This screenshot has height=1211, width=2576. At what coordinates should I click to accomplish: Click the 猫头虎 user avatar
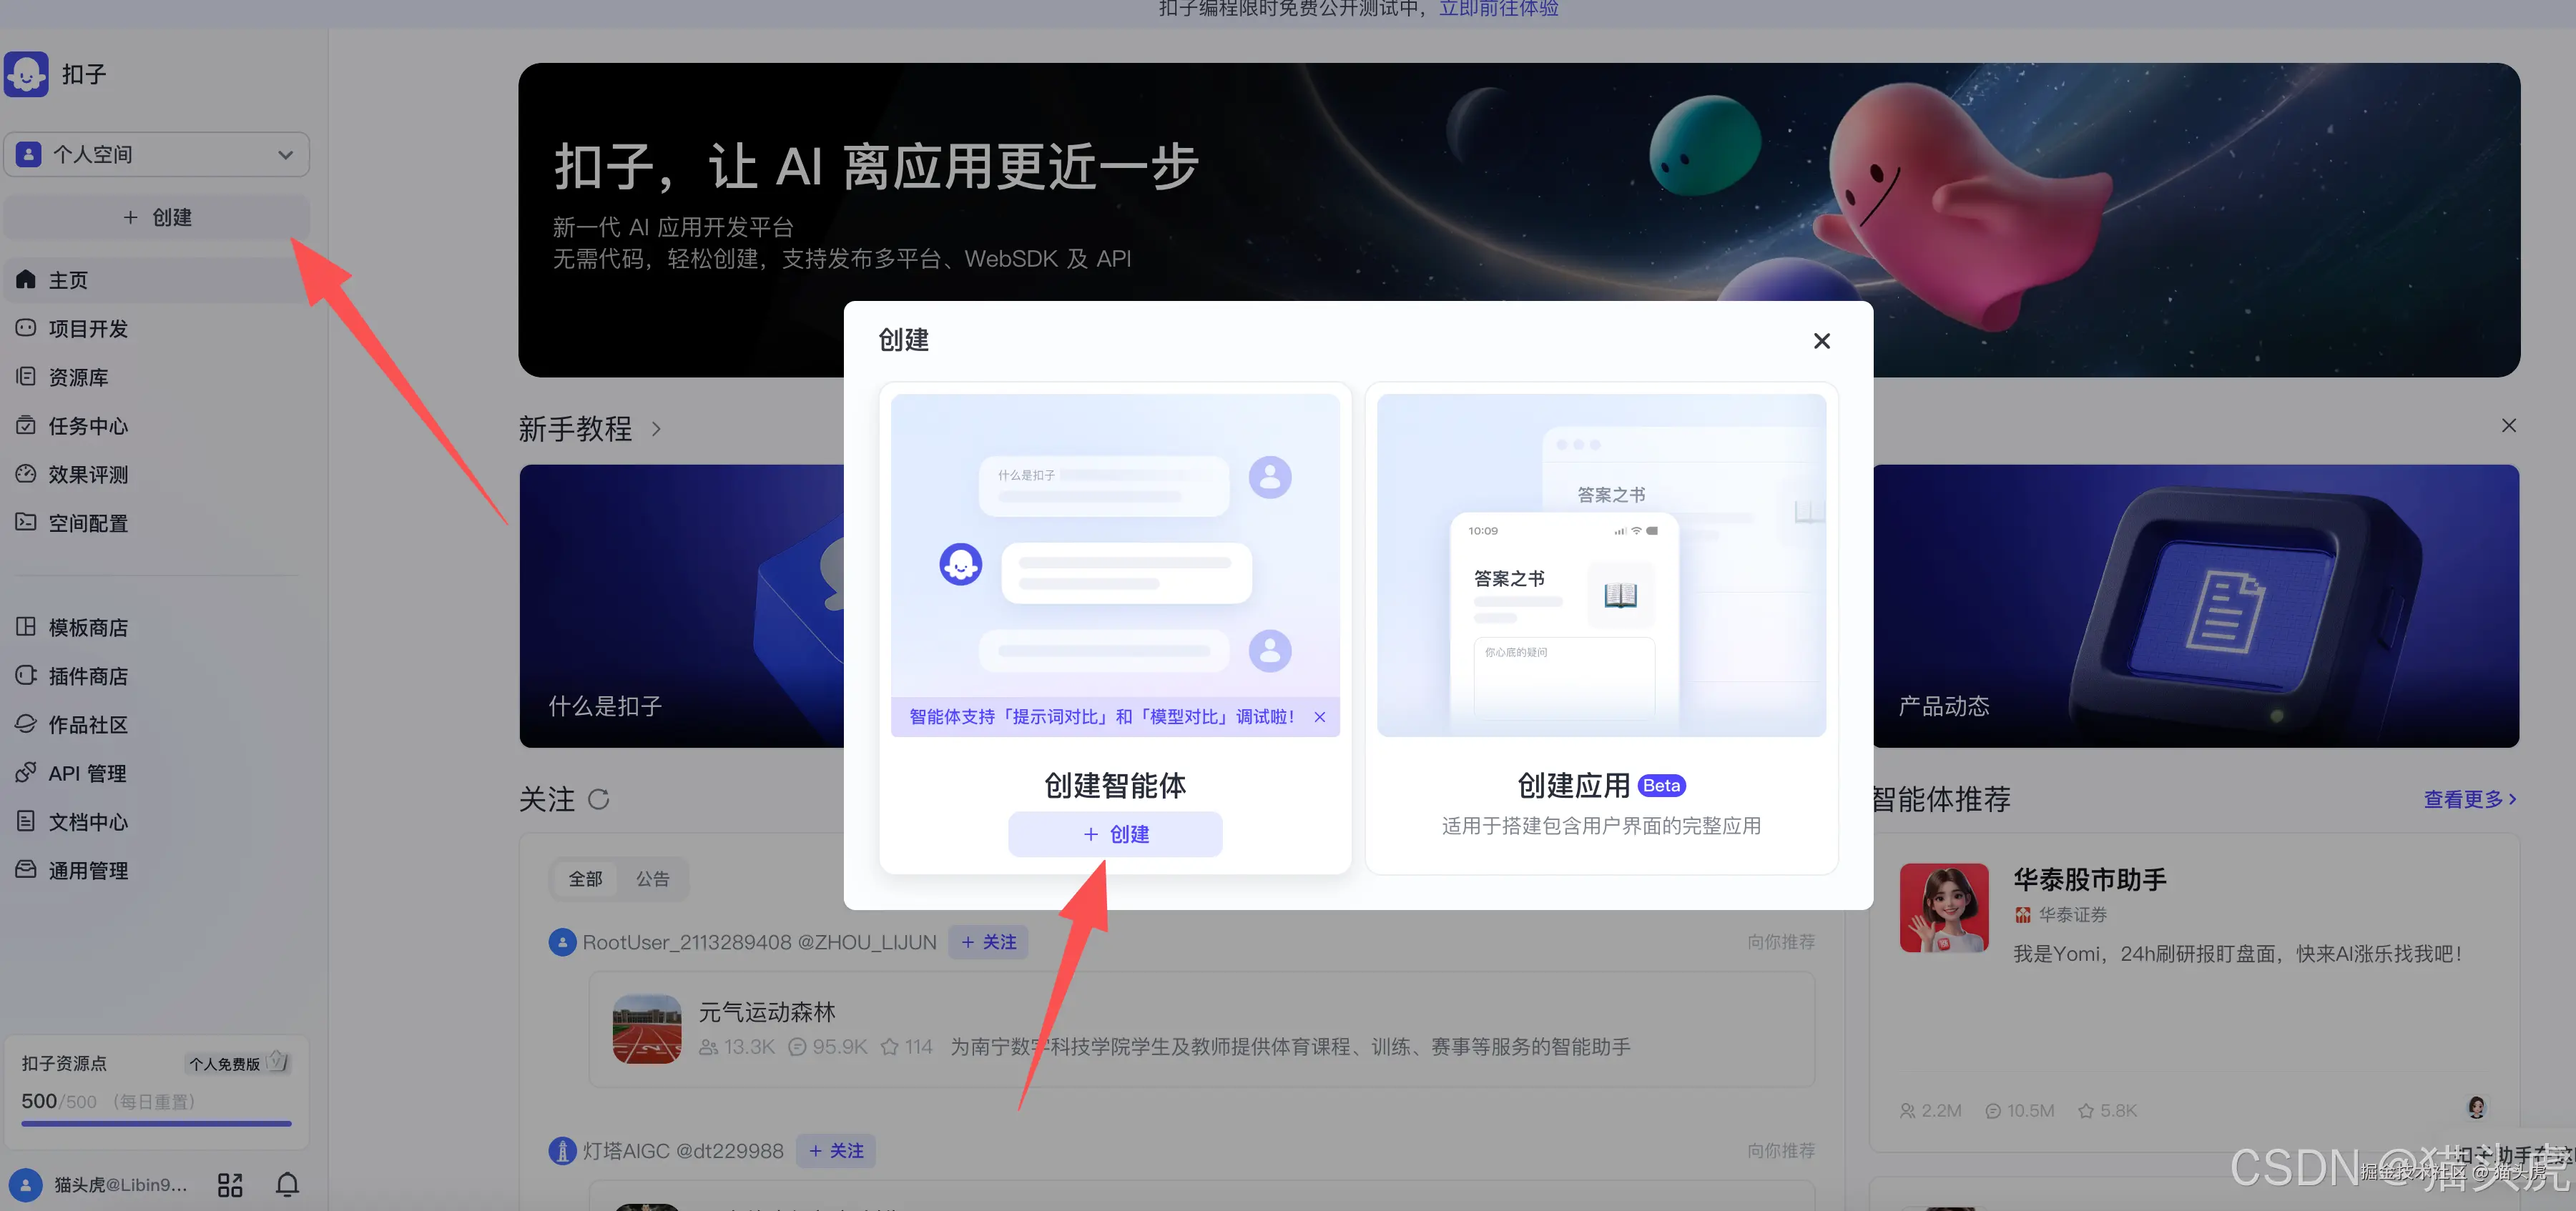[26, 1184]
